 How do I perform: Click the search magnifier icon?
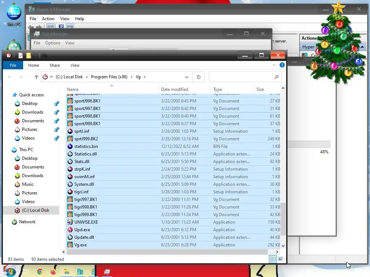[276, 77]
